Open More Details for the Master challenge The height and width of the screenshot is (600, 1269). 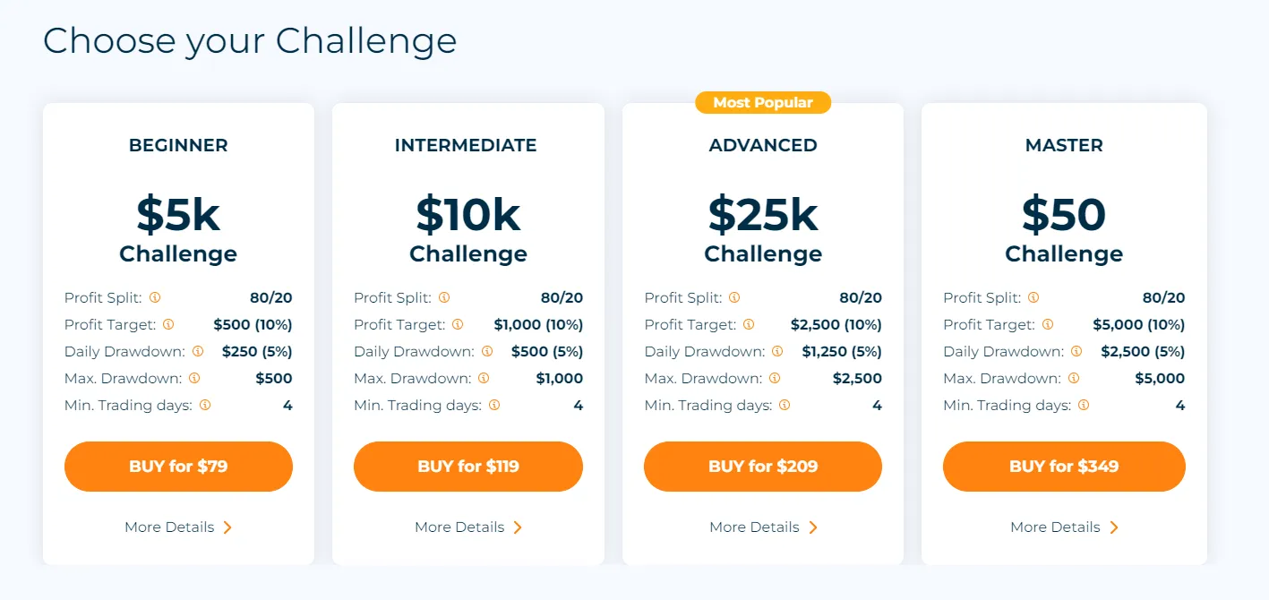[x=1064, y=527]
